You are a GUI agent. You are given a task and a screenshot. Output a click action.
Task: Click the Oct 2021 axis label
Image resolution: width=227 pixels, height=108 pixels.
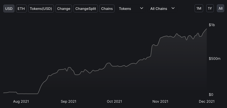(114, 101)
